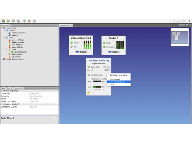Collapse the Codecs tree node
The height and width of the screenshot is (142, 192).
tap(4, 30)
